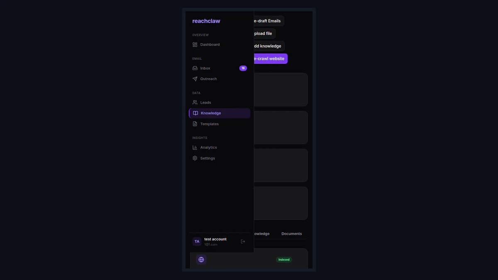Open the Templates document icon
This screenshot has height=280, width=498.
click(x=195, y=124)
